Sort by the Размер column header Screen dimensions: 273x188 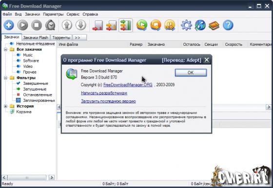[136, 44]
